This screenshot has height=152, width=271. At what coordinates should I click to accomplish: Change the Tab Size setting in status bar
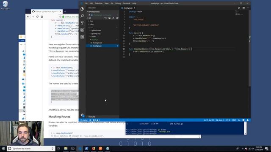pos(219,120)
